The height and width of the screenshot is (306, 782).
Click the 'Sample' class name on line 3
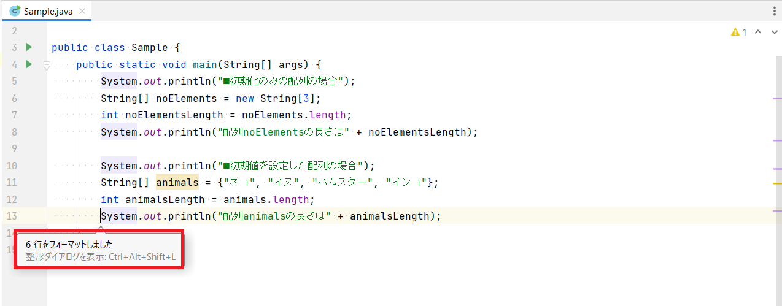pos(150,47)
